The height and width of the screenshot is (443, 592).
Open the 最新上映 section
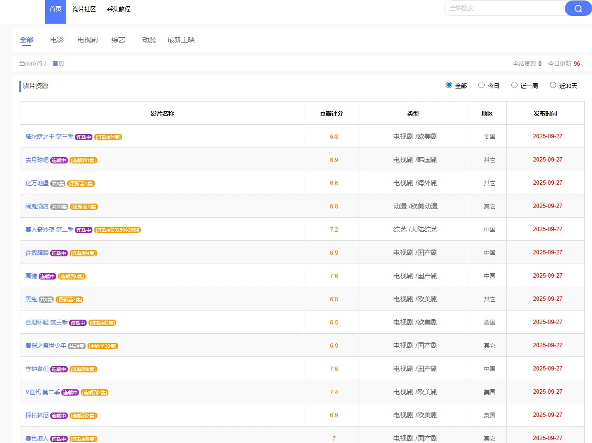pyautogui.click(x=181, y=40)
